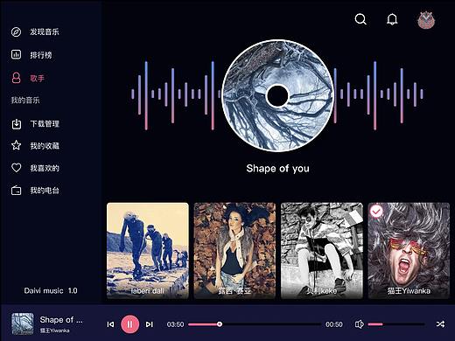Screen dimensions: 455x341
Task: Click the volume slider bar
Action: 396,324
